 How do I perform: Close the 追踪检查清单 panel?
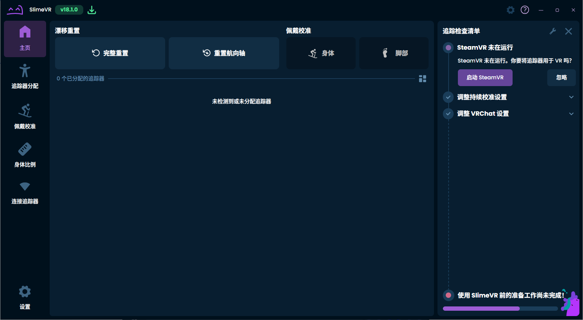pos(568,31)
